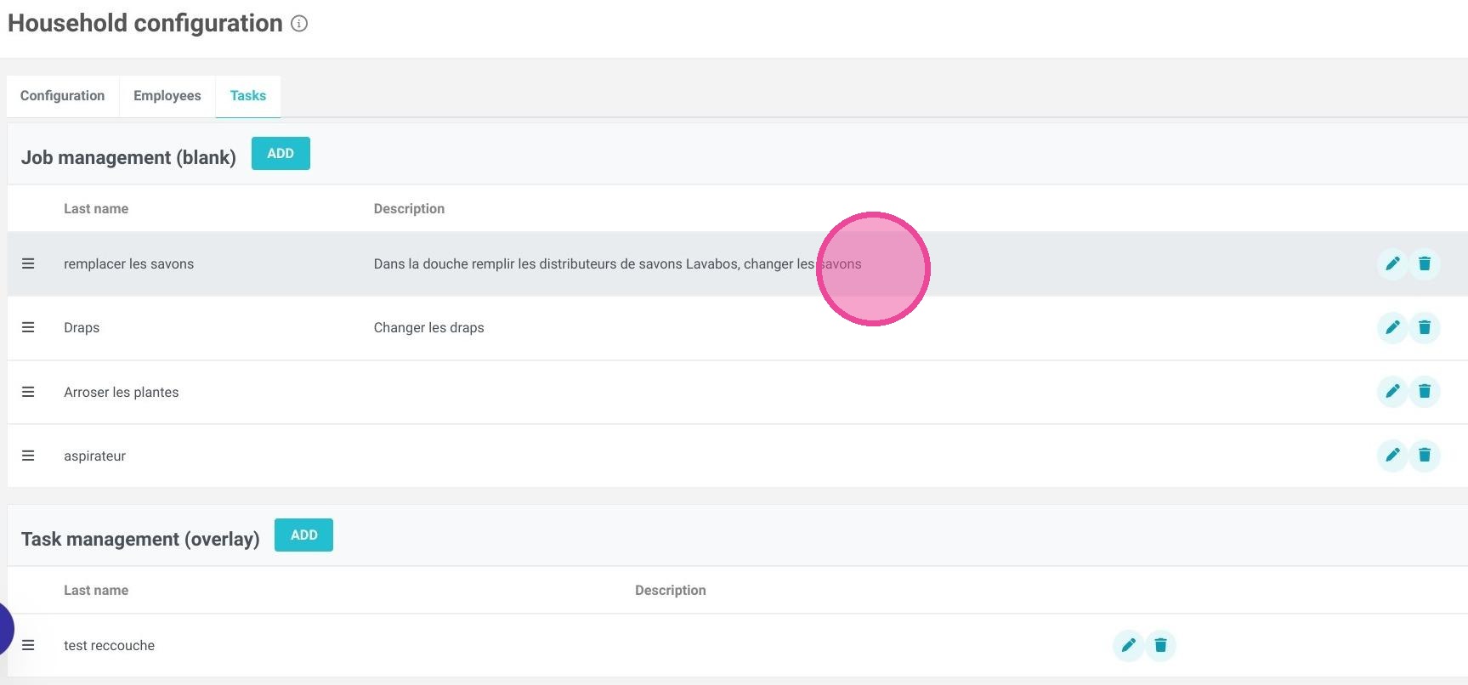Delete the 'remplacer les savons' job
The image size is (1468, 685).
click(1425, 263)
